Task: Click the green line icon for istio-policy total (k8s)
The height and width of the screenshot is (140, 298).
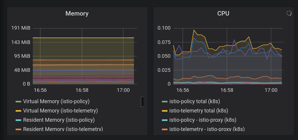Action: point(165,101)
